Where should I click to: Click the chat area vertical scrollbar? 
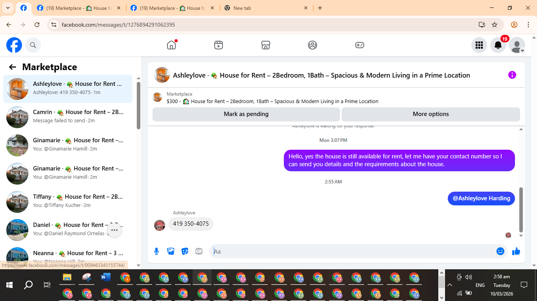click(x=521, y=210)
